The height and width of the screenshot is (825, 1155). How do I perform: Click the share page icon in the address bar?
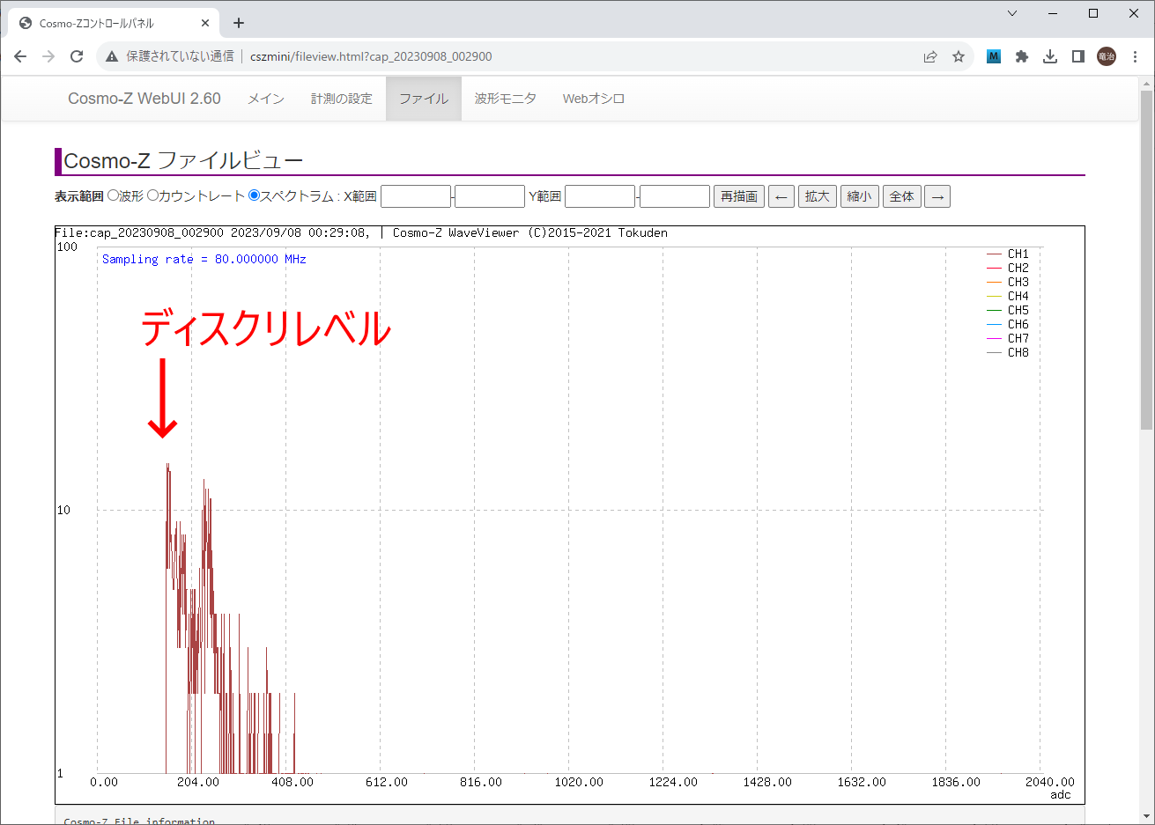tap(930, 56)
